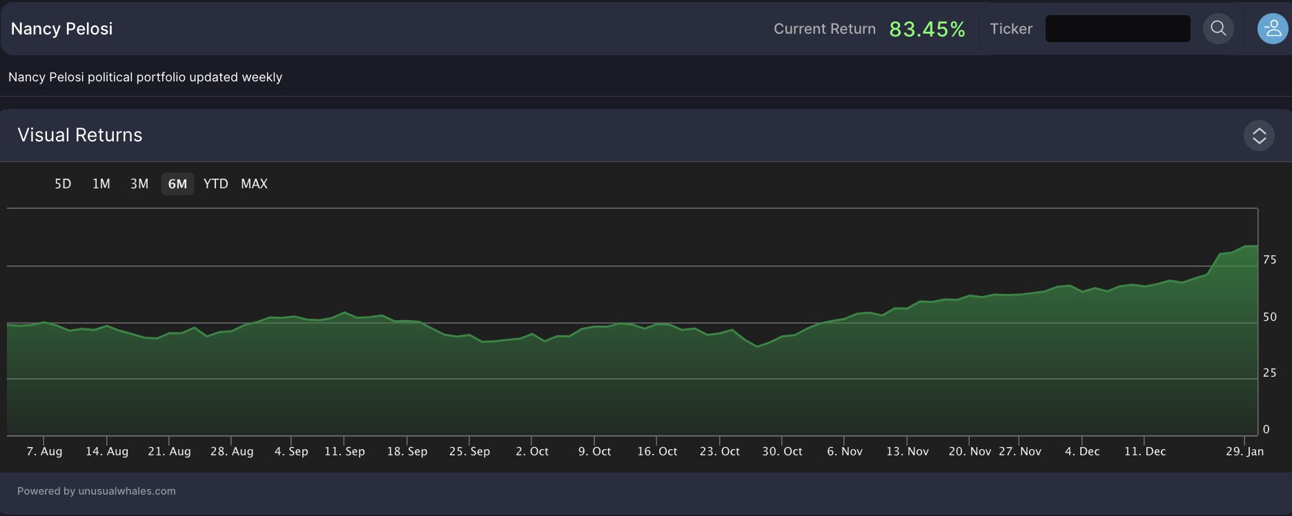Click the magnifier search icon

tap(1218, 29)
